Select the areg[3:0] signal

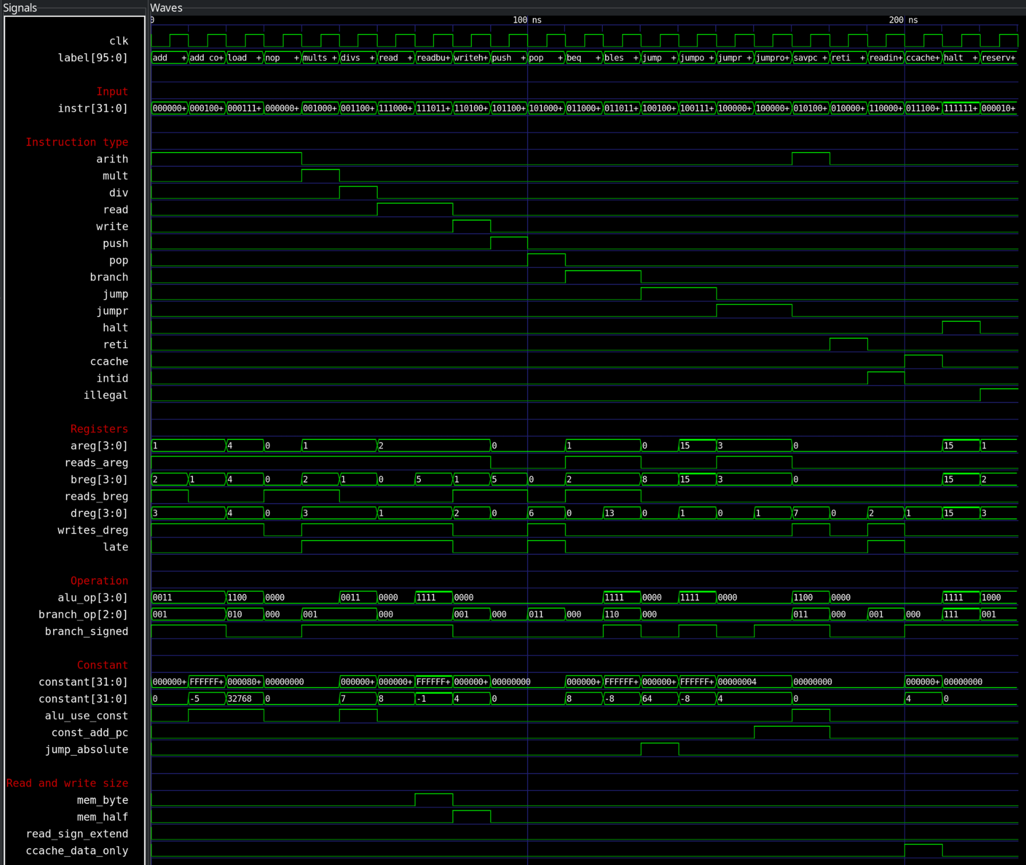pos(99,446)
